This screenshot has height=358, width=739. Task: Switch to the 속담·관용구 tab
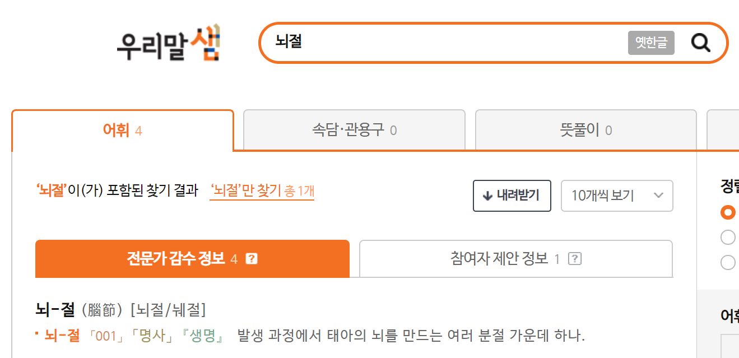pyautogui.click(x=354, y=131)
